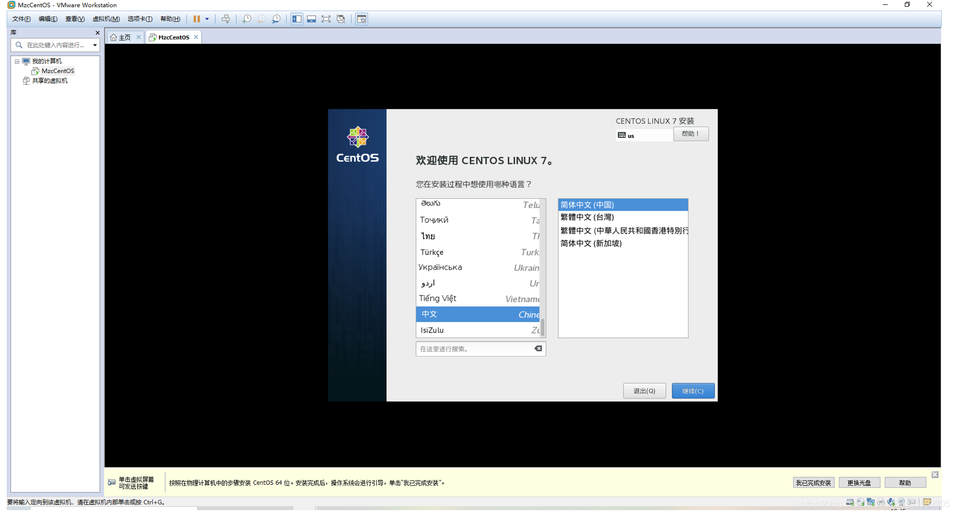Click the 继续(C) button

coord(693,391)
